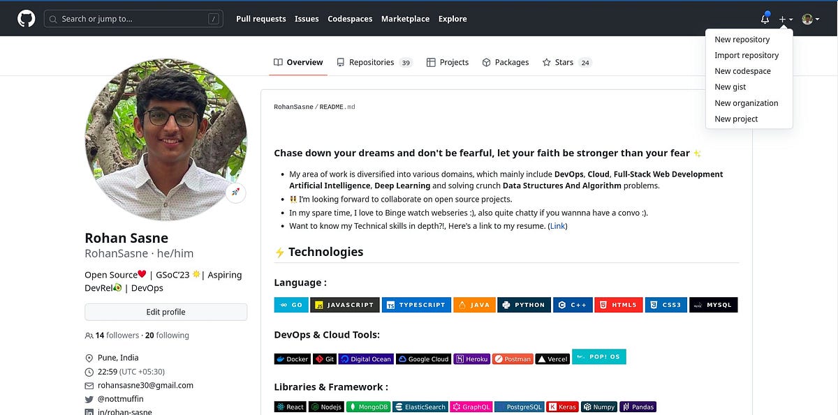Select the Python badge under Languages

pyautogui.click(x=524, y=305)
